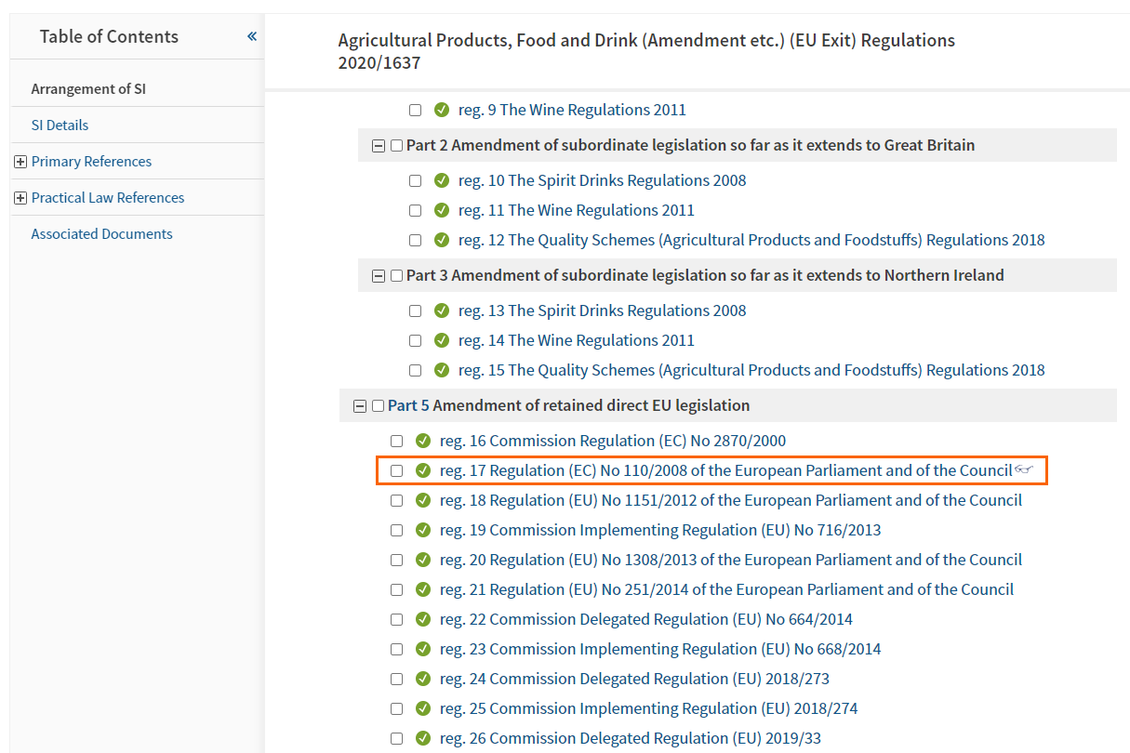Open reg. 24 Commission Delegated Regulation 2018/273
1130x753 pixels.
coord(634,679)
